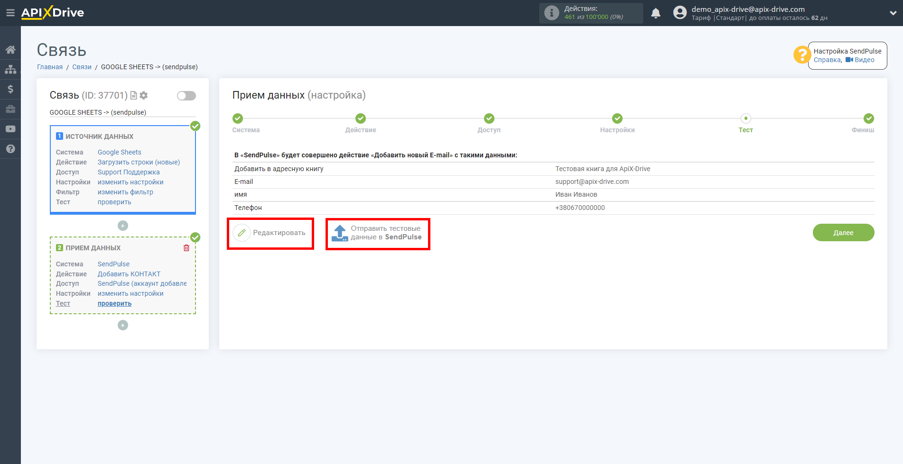The height and width of the screenshot is (464, 903).
Task: Click support@apix-drive.com value
Action: point(592,182)
